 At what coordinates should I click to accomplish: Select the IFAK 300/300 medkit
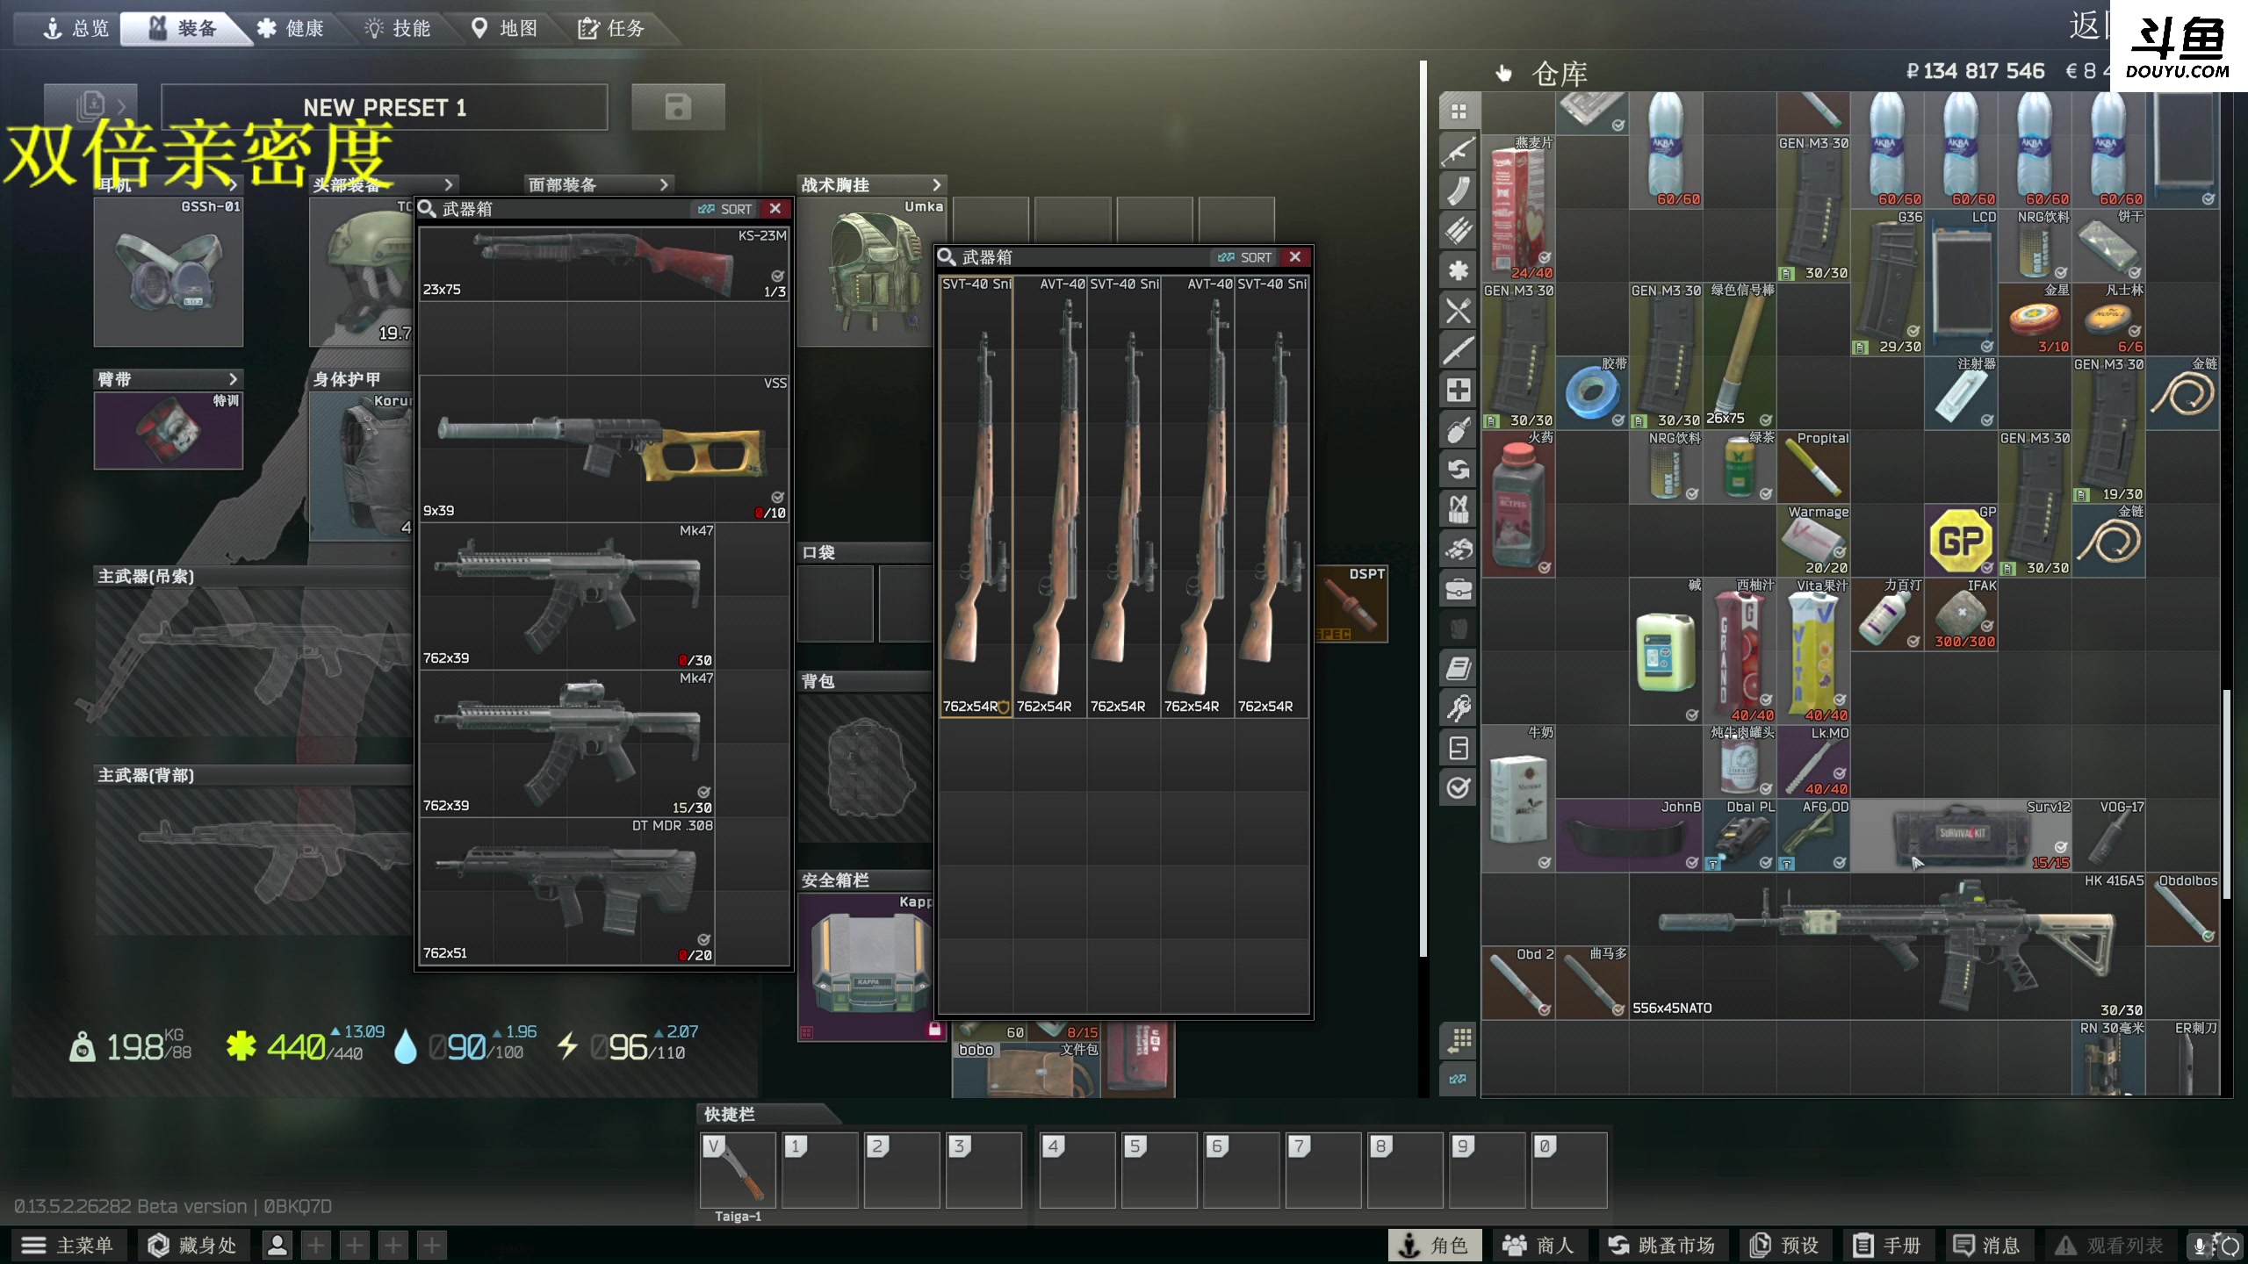[x=1961, y=614]
